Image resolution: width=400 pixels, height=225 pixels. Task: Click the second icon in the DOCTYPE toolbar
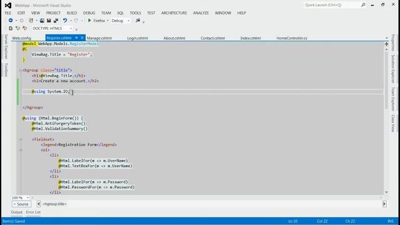click(x=17, y=28)
